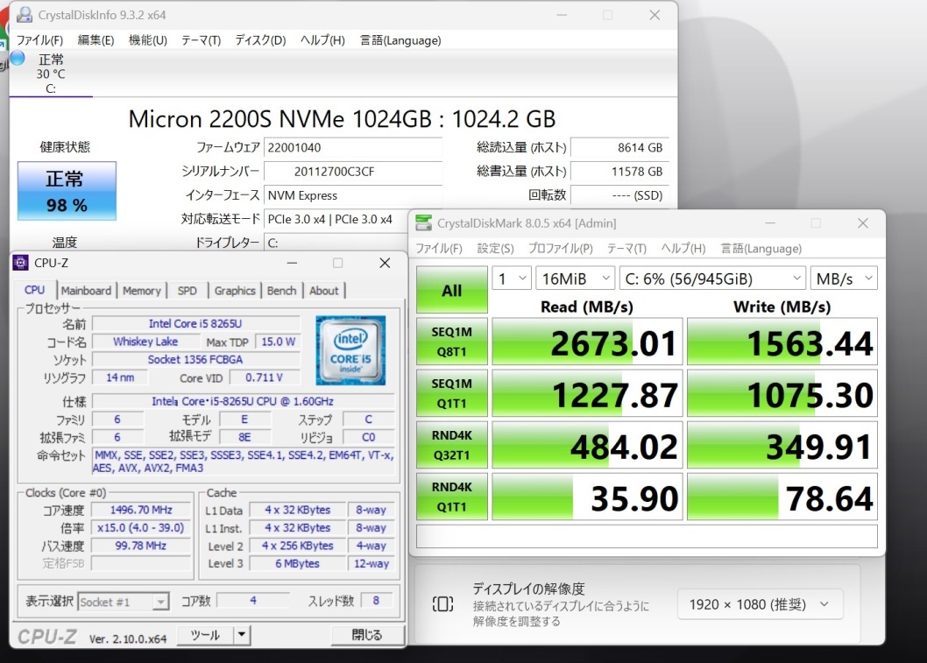Screen dimensions: 927x663
Task: Open the test count dropdown showing 1
Action: 512,279
